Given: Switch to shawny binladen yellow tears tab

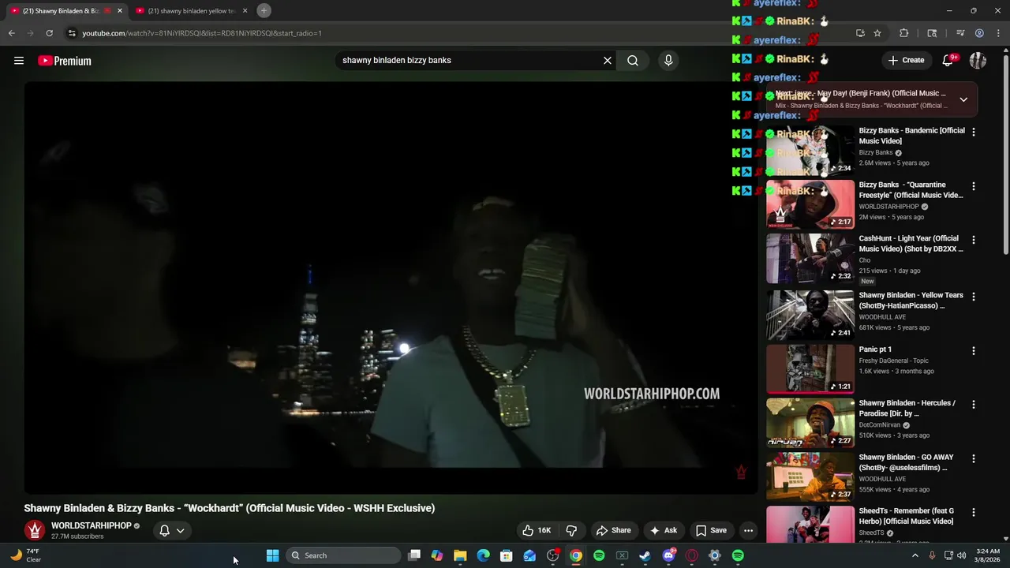Looking at the screenshot, I should [x=190, y=11].
